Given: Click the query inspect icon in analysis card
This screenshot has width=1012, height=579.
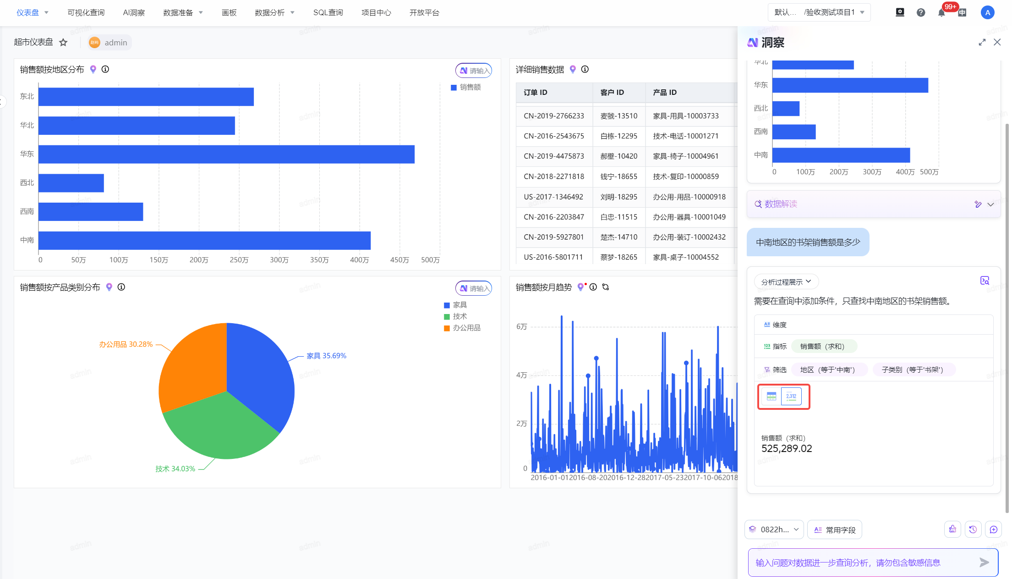Looking at the screenshot, I should coord(985,281).
